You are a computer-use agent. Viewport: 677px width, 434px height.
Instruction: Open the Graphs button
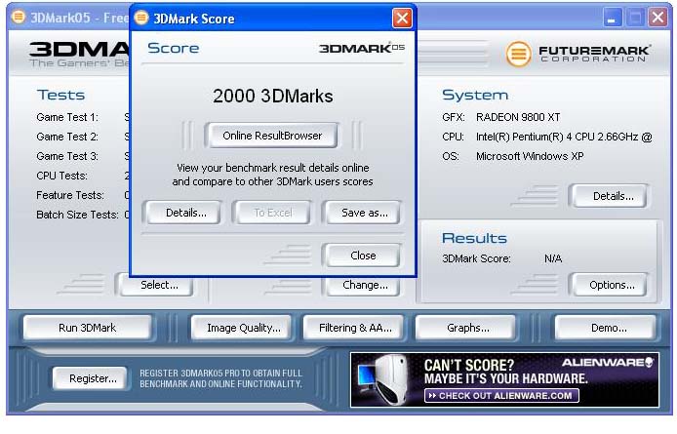coord(467,328)
